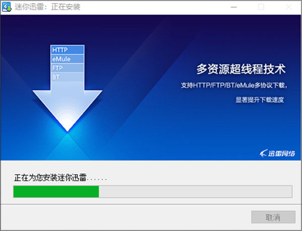302x231 pixels.
Task: Click the HTTP label on the arrow
Action: click(67, 50)
